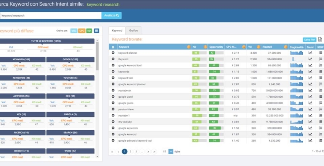Switch to list view icon beside KD

[96, 31]
